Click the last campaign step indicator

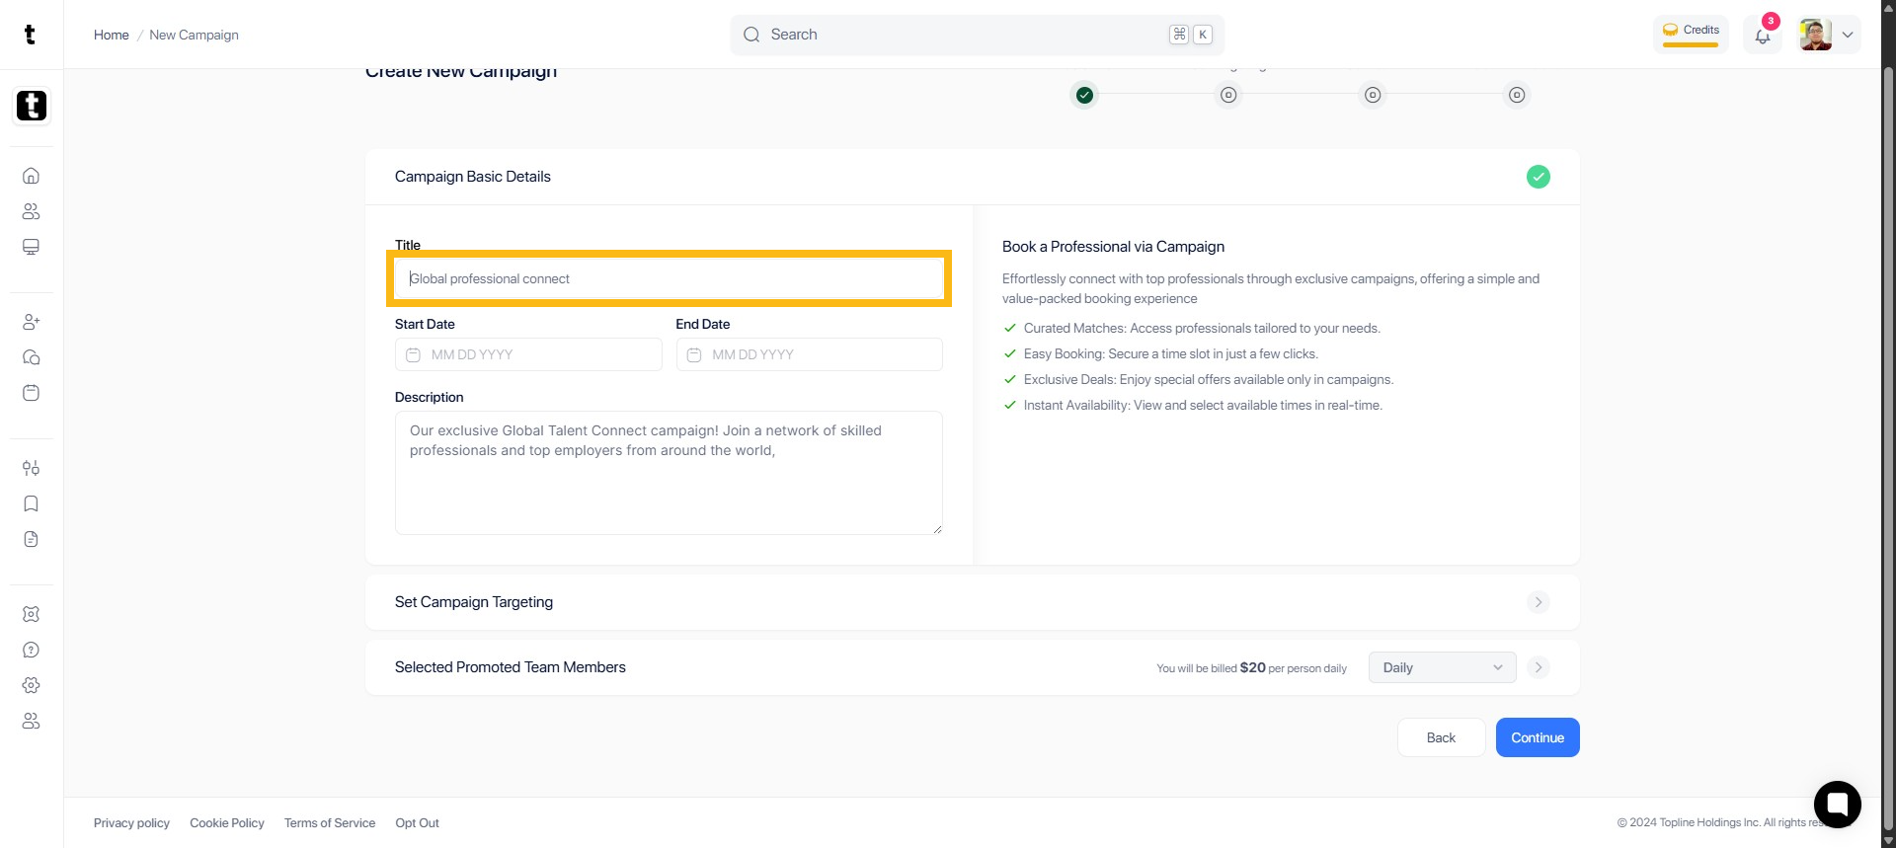[1517, 95]
